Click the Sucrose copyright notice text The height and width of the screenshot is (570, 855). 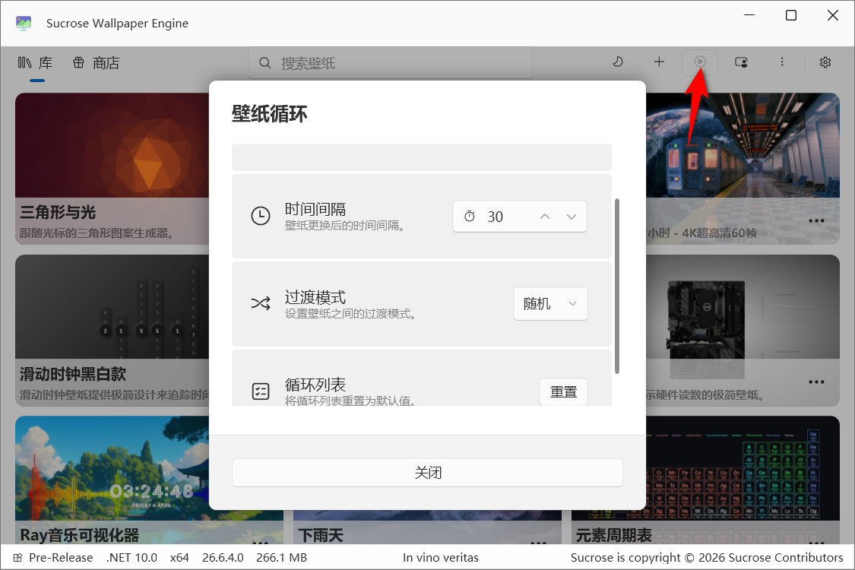pyautogui.click(x=707, y=557)
